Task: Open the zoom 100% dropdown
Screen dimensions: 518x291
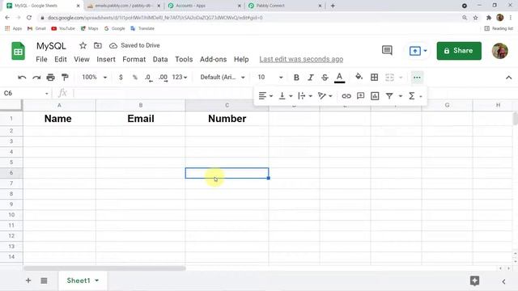Action: pos(95,78)
